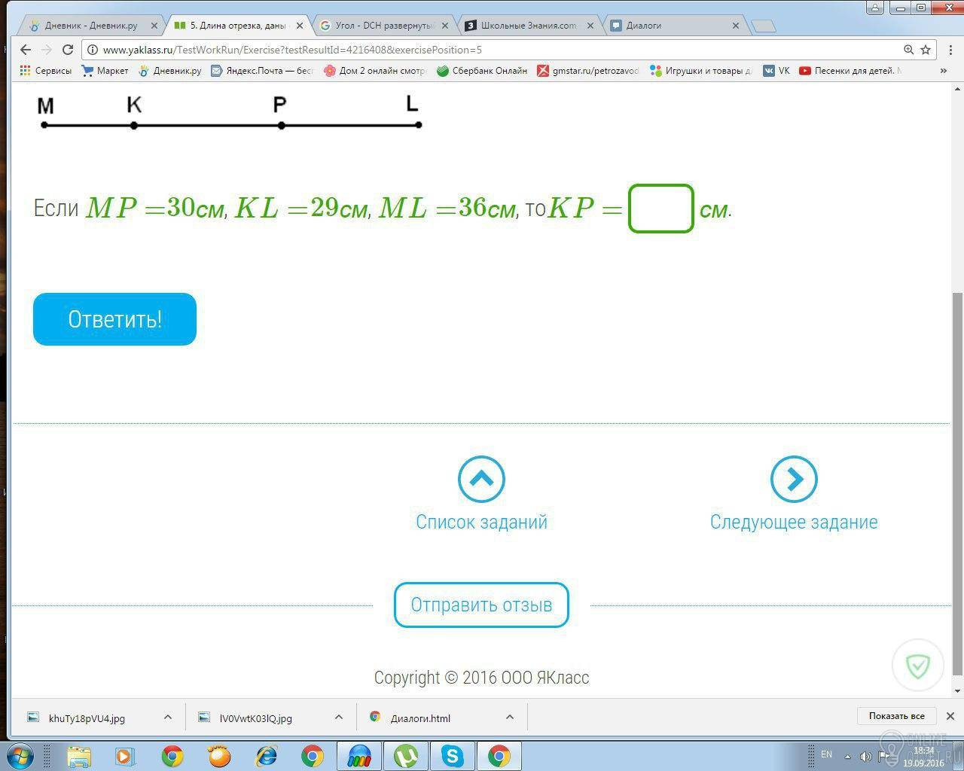The width and height of the screenshot is (964, 771).
Task: Expand options for Диалоги.html download
Action: pyautogui.click(x=510, y=718)
